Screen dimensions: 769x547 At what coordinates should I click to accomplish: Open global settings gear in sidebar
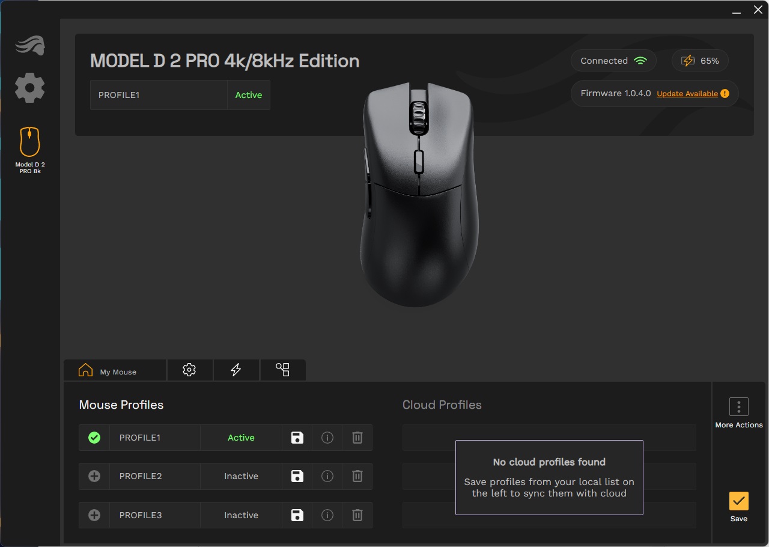(30, 88)
